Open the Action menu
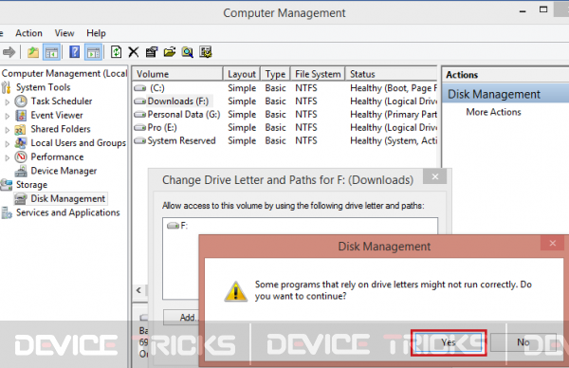The width and height of the screenshot is (569, 368). (x=28, y=33)
